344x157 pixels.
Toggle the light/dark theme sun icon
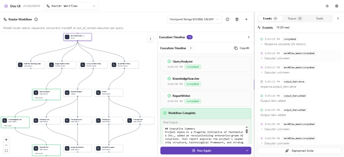[327, 6]
